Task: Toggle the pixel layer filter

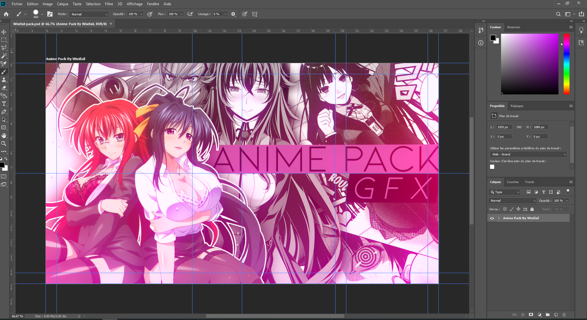Action: pyautogui.click(x=529, y=192)
